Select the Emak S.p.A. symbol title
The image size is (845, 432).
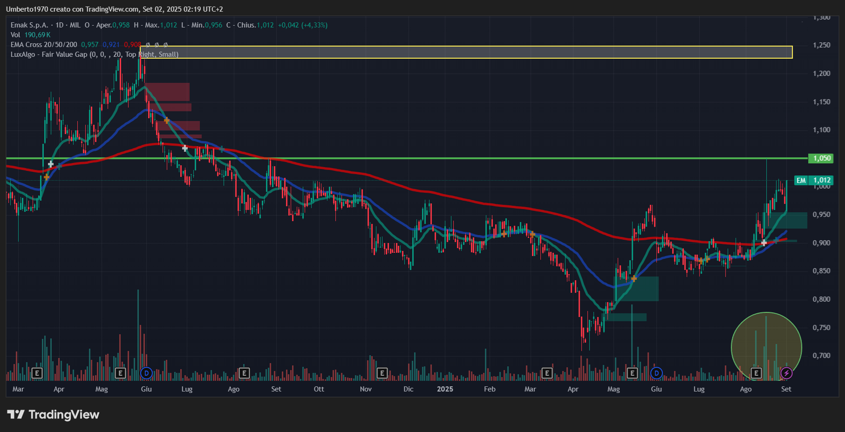29,25
